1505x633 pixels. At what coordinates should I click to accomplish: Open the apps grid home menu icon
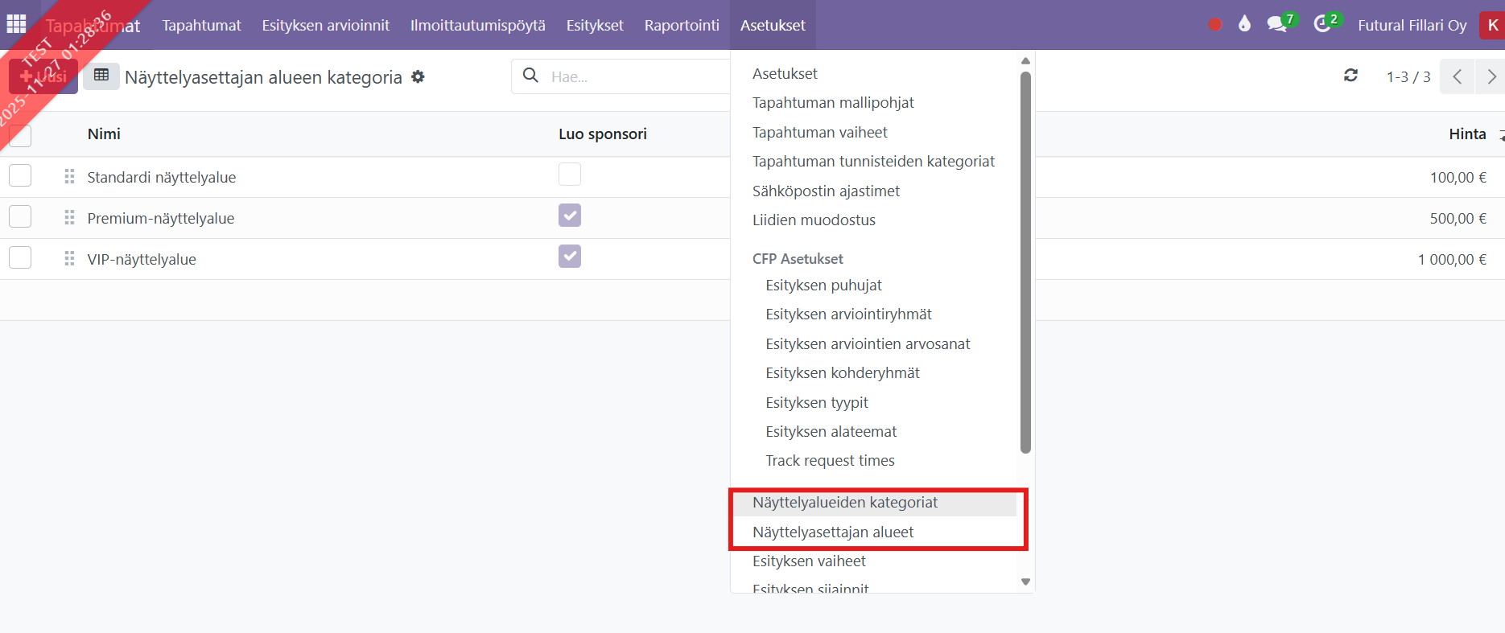click(17, 24)
